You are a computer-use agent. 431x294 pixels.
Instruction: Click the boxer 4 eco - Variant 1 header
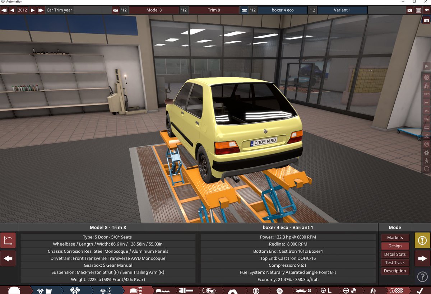click(288, 227)
